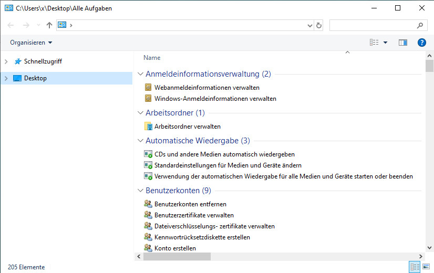Expand Schnellzugriff in navigation pane
Image resolution: width=434 pixels, height=273 pixels.
click(x=6, y=61)
